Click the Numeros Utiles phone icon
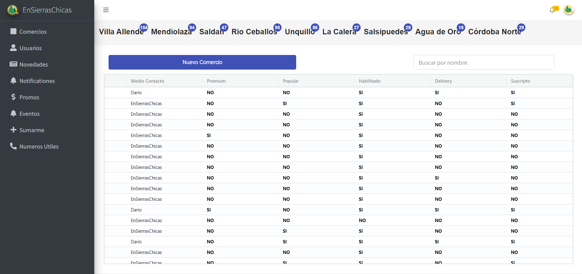The height and width of the screenshot is (274, 582). pyautogui.click(x=13, y=146)
